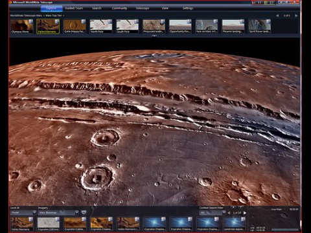Click the imagery info button
The height and width of the screenshot is (233, 311).
pos(84,213)
